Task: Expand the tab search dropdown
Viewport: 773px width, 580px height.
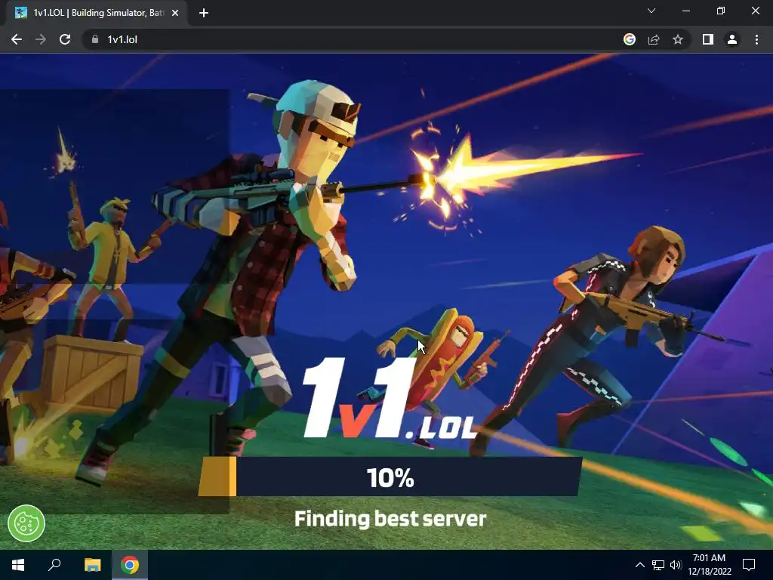Action: 651,11
